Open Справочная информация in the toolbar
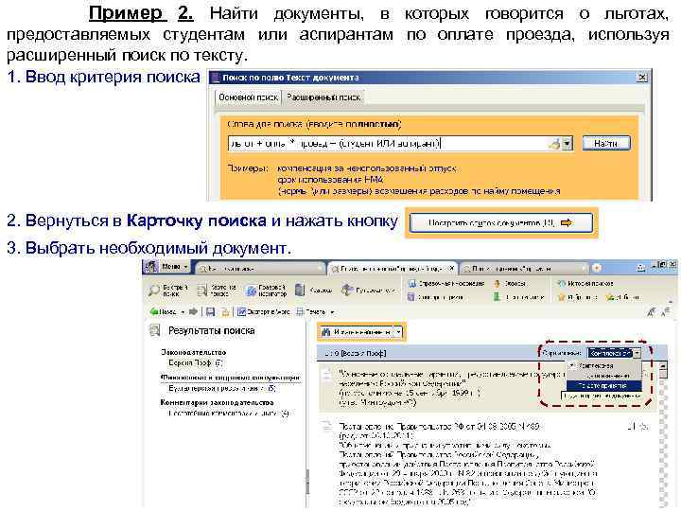 coord(446,283)
